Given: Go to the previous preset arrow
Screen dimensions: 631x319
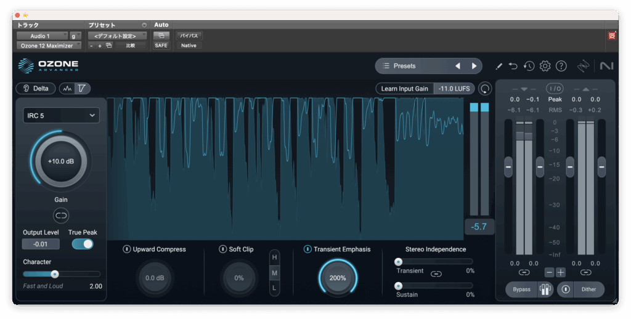Looking at the screenshot, I should point(457,66).
